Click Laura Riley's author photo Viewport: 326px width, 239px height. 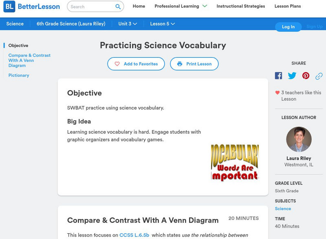coord(299,139)
